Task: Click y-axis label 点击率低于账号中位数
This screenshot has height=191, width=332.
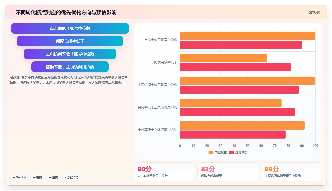Action: [x=161, y=40]
